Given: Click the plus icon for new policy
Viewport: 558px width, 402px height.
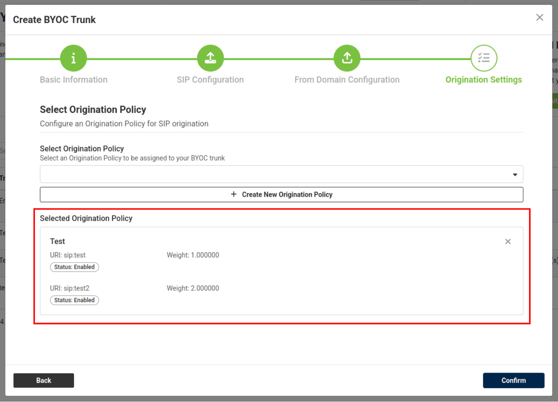Looking at the screenshot, I should [234, 194].
